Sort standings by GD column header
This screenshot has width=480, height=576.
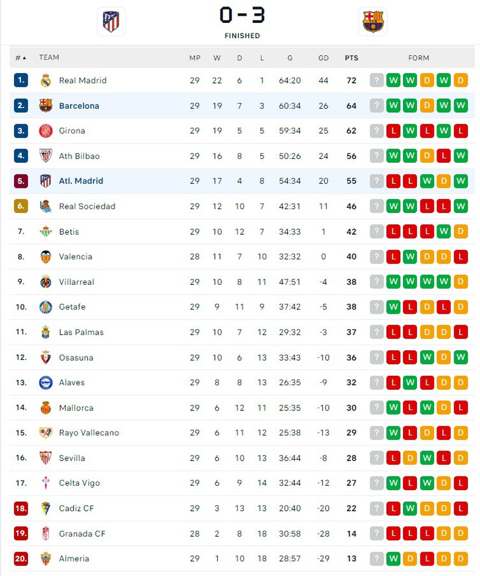pyautogui.click(x=323, y=58)
